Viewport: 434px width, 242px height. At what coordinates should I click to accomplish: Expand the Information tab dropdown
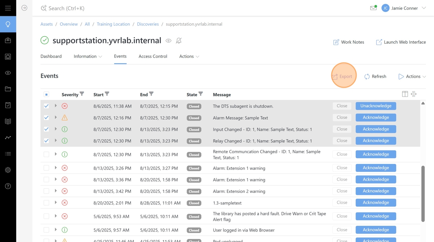coord(88,56)
